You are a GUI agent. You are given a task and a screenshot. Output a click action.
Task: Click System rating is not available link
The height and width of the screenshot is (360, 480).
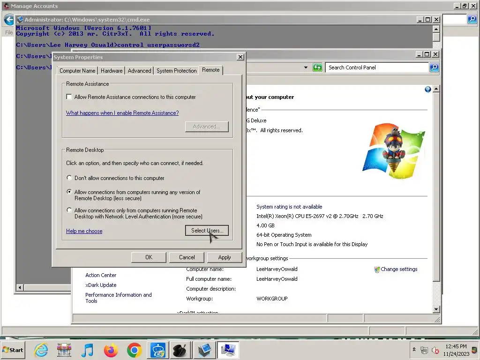click(x=289, y=207)
